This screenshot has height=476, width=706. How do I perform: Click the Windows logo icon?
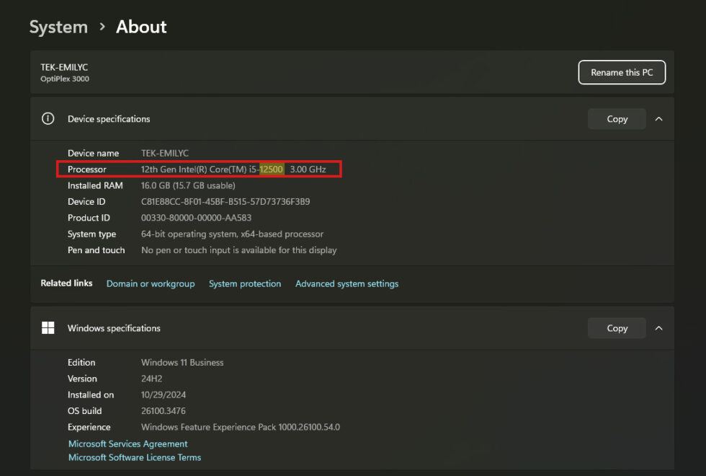tap(48, 328)
